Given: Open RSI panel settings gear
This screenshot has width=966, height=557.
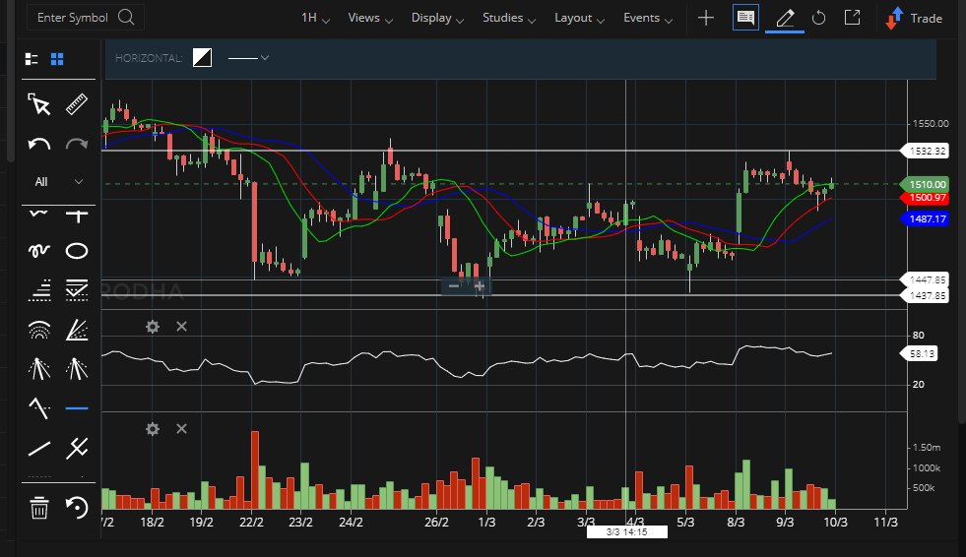Looking at the screenshot, I should click(x=153, y=327).
